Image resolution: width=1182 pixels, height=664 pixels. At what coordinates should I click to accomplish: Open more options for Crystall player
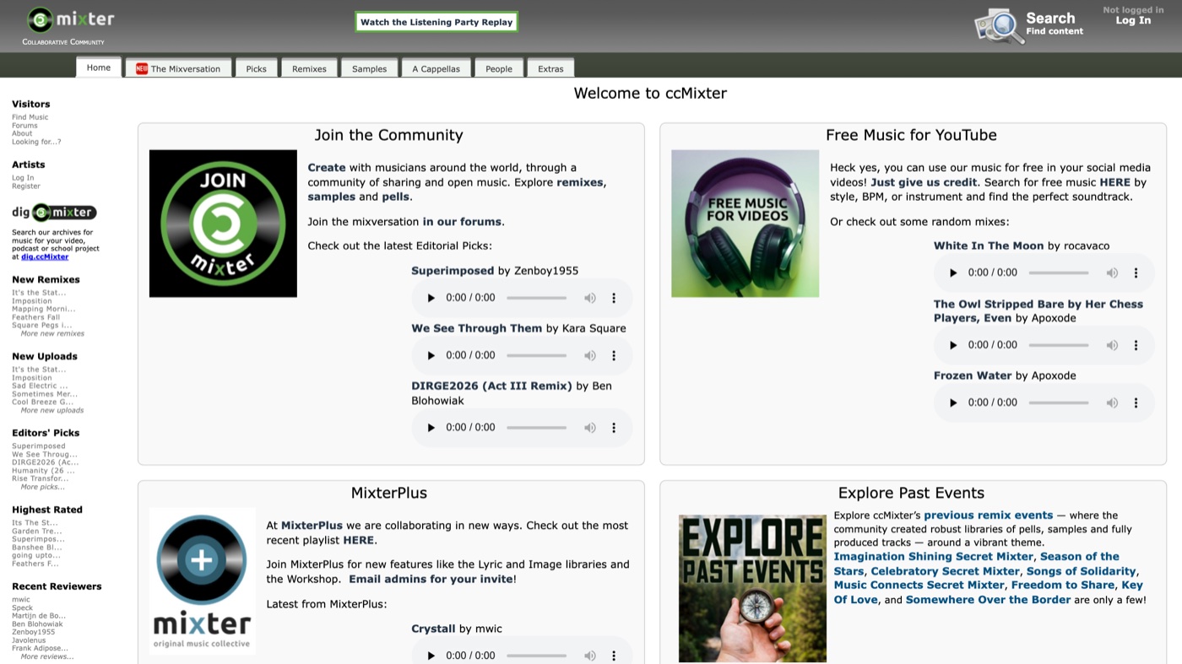click(x=614, y=656)
